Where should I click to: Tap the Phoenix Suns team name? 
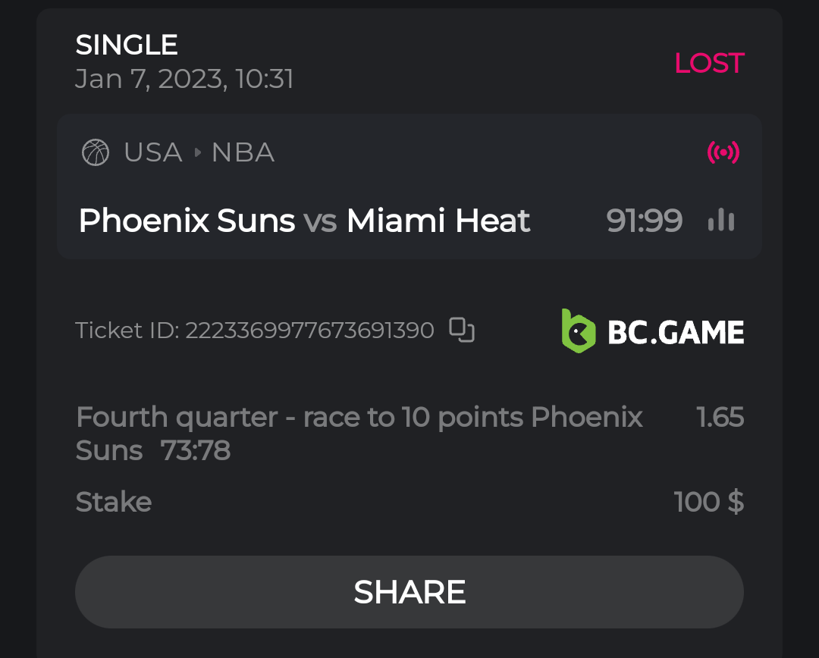pyautogui.click(x=187, y=221)
